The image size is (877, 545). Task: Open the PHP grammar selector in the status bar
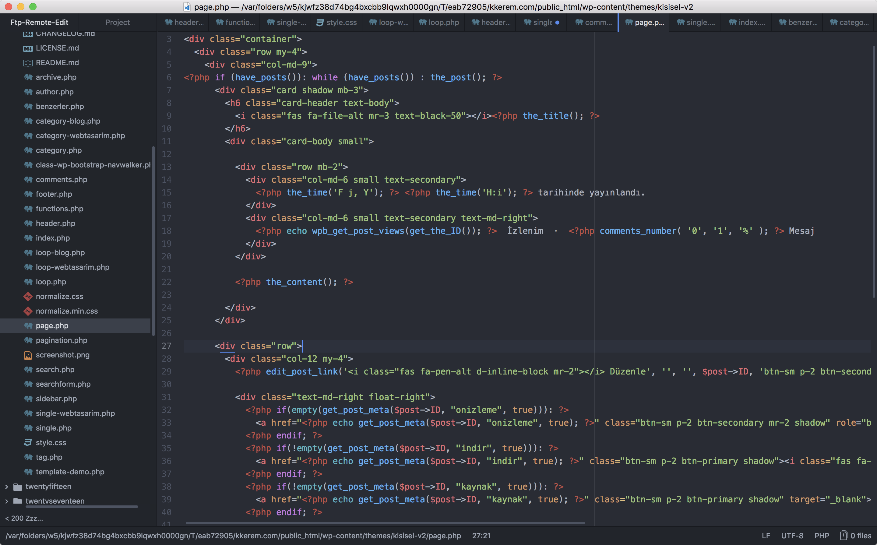tap(822, 536)
